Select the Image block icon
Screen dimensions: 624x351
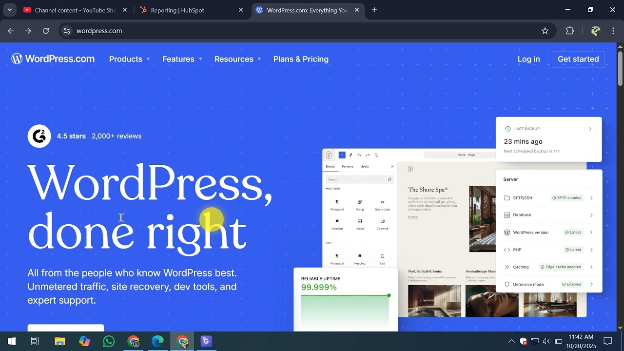point(360,221)
